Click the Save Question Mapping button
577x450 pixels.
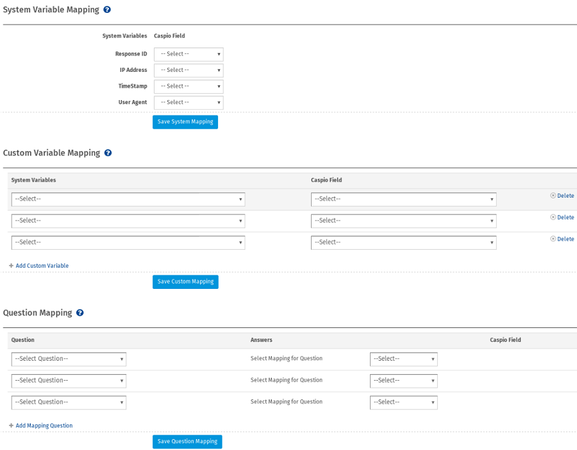(187, 441)
